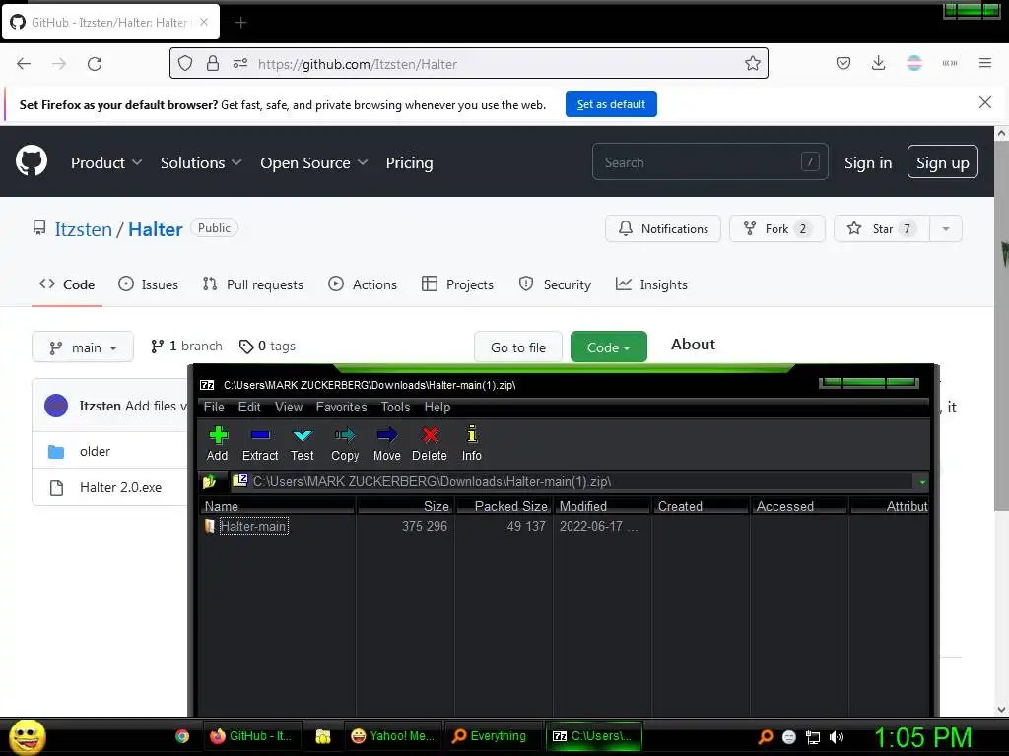Open the Halter repository link
The width and height of the screenshot is (1009, 756).
pos(155,229)
